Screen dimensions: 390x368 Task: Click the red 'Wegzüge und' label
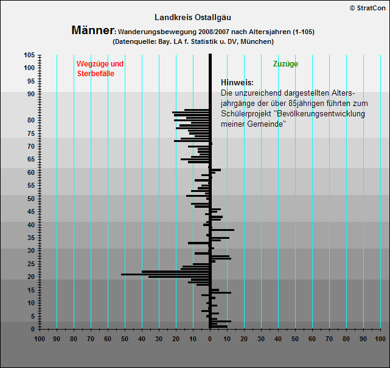pos(100,64)
